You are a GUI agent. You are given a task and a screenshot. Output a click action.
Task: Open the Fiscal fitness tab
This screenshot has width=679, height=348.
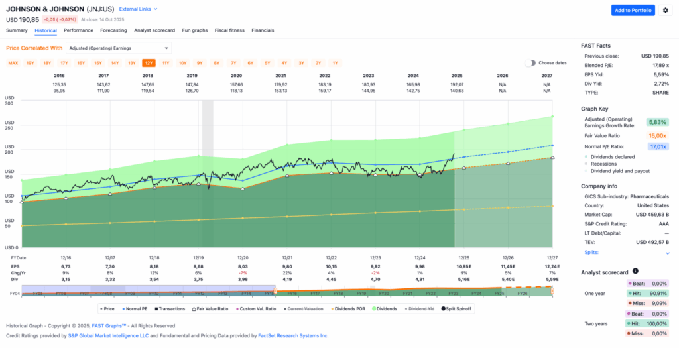click(x=229, y=30)
